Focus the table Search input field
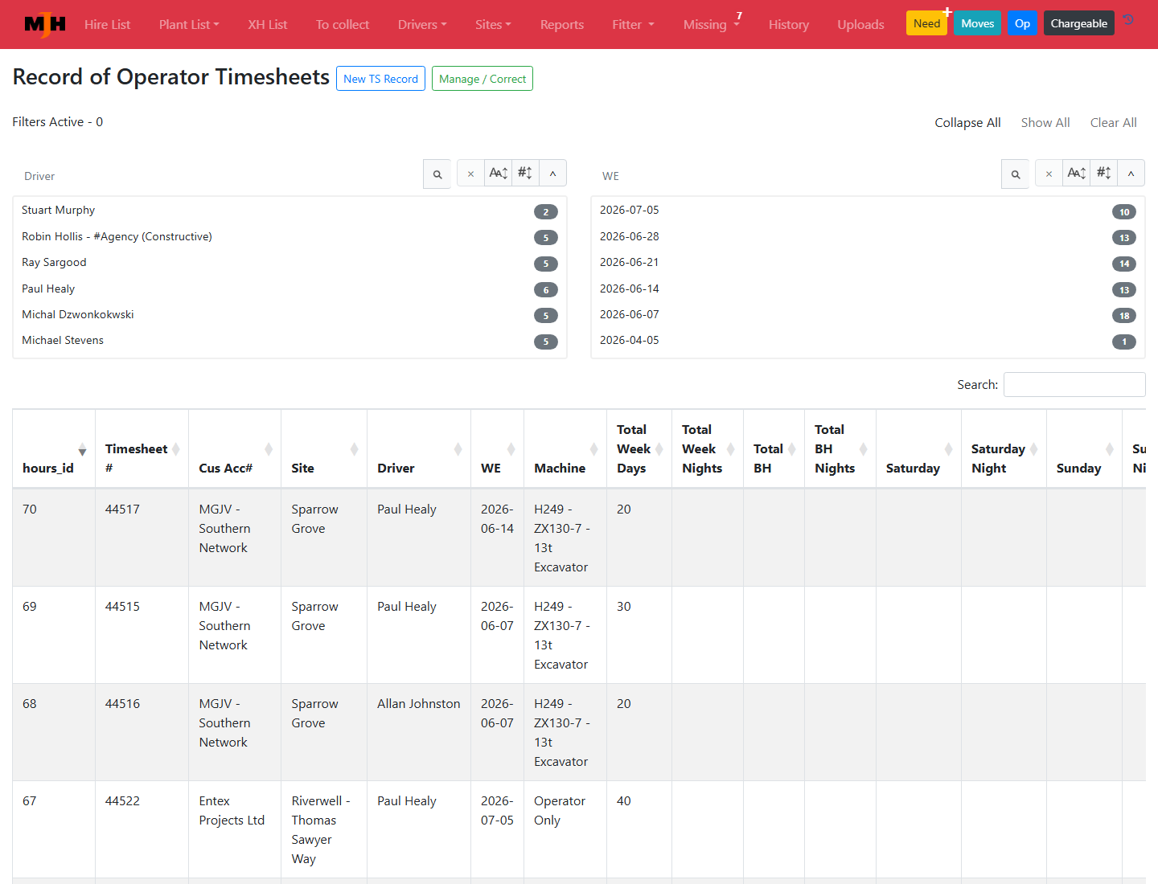Viewport: 1158px width, 884px height. click(1074, 385)
